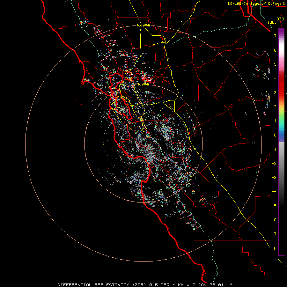This screenshot has height=287, width=287.
Task: Click the 7 value on the color scale
Action: pos(275,36)
